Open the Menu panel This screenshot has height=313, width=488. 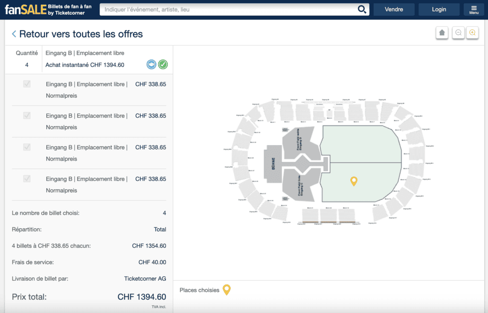pos(474,9)
